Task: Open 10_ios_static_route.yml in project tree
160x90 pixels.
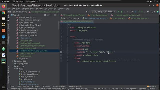Action: 28,35
